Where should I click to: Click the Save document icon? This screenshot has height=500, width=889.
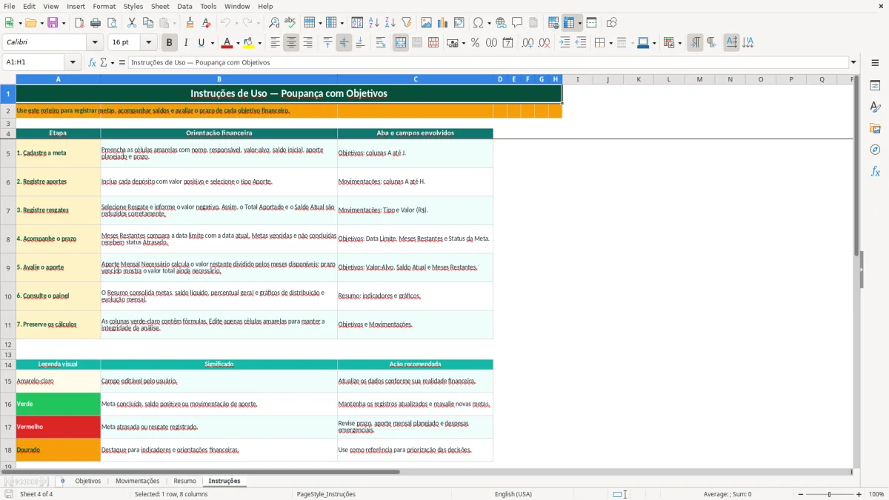53,23
